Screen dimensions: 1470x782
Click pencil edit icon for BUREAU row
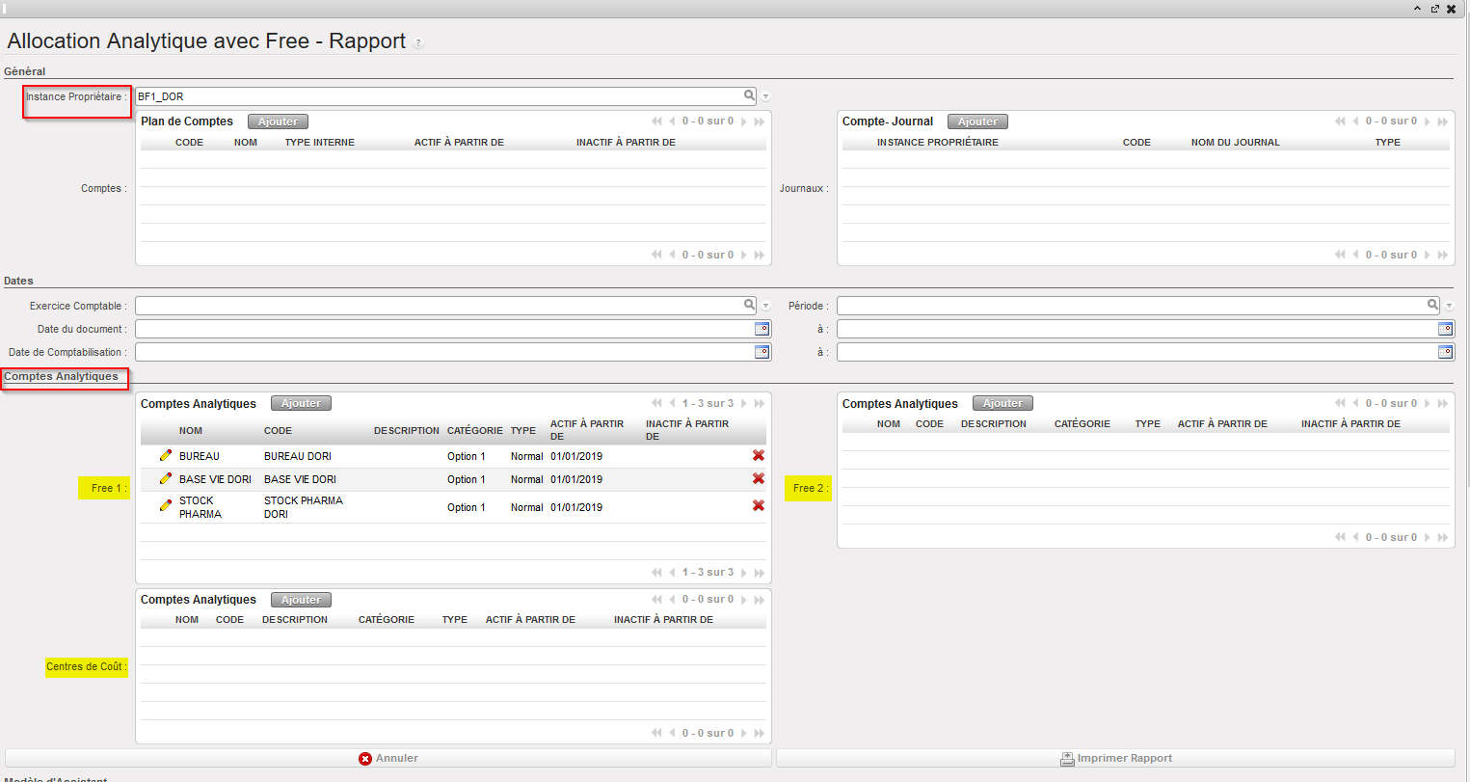click(166, 456)
